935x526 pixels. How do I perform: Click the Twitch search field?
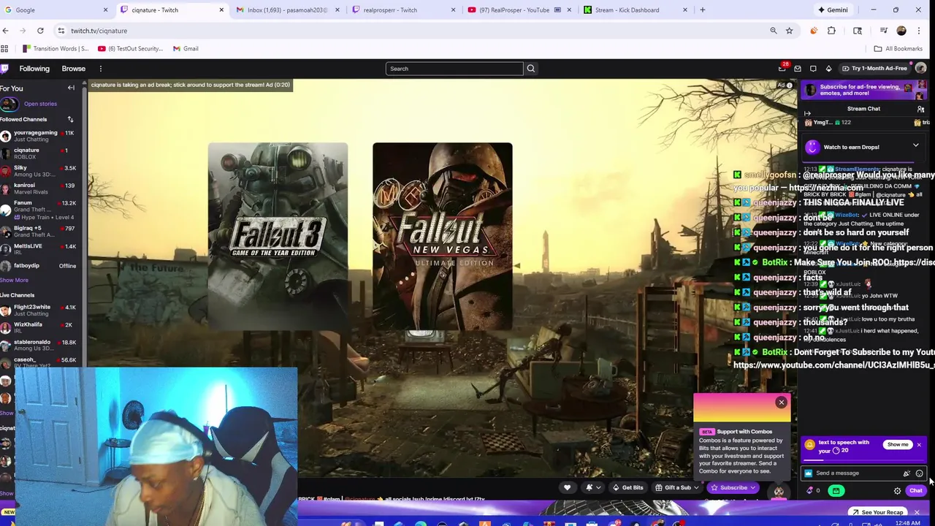click(454, 69)
